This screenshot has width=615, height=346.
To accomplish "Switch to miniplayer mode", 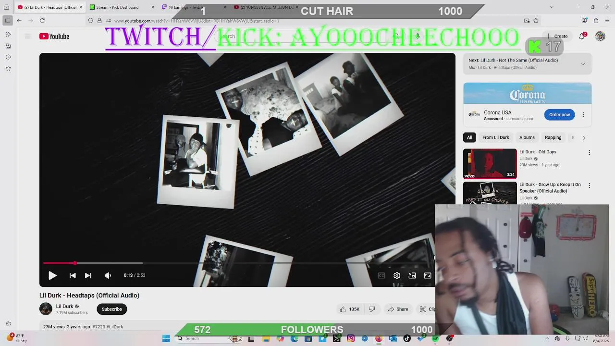I will pyautogui.click(x=412, y=275).
